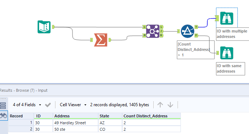The width and height of the screenshot is (249, 134).
Task: Click the Address column header
Action: tap(75, 116)
